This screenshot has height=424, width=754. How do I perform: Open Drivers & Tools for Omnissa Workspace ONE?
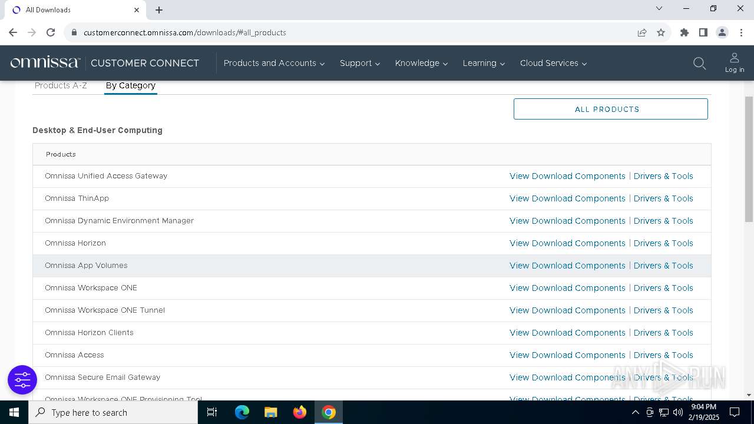coord(663,288)
